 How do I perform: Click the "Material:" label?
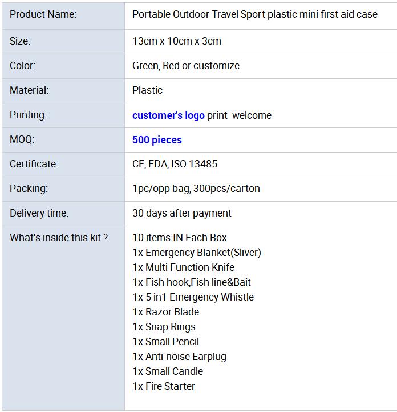29,90
